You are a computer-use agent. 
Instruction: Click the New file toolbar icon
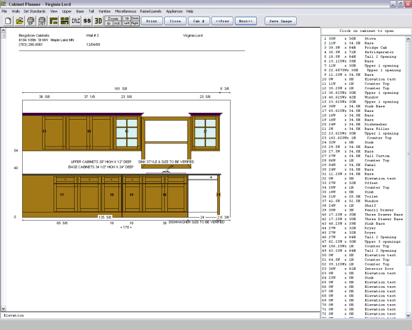(x=8, y=21)
